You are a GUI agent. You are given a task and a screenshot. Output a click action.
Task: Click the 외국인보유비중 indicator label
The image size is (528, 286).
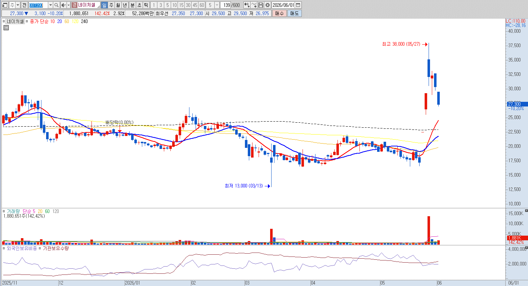click(x=22, y=249)
